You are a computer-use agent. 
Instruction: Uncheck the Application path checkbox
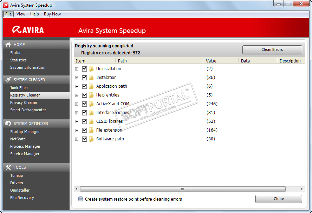[x=84, y=86]
